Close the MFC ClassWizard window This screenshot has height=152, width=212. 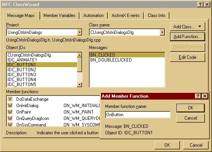click(207, 5)
